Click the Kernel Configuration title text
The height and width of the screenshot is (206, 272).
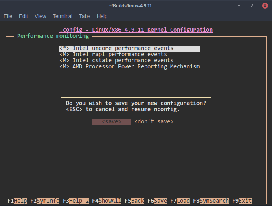pos(136,30)
